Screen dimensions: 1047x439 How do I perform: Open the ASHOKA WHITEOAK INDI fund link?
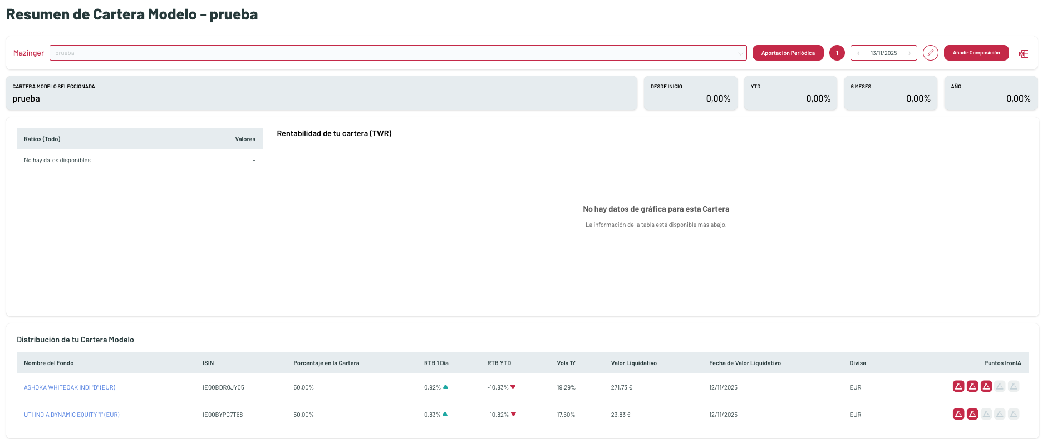click(x=70, y=387)
